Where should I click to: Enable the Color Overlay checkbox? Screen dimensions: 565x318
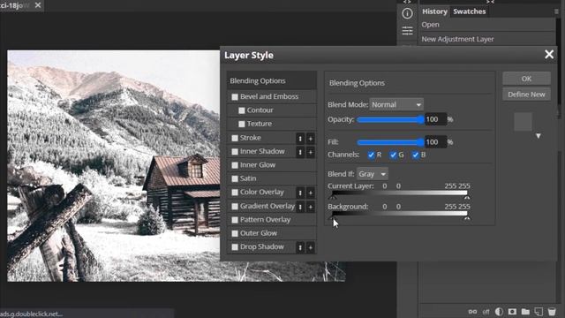click(x=235, y=193)
